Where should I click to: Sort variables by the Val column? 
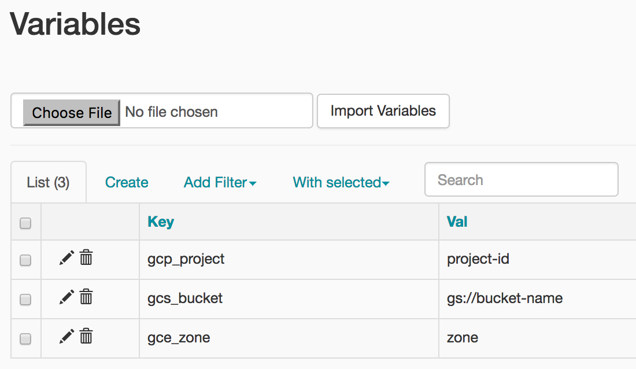[x=457, y=222]
